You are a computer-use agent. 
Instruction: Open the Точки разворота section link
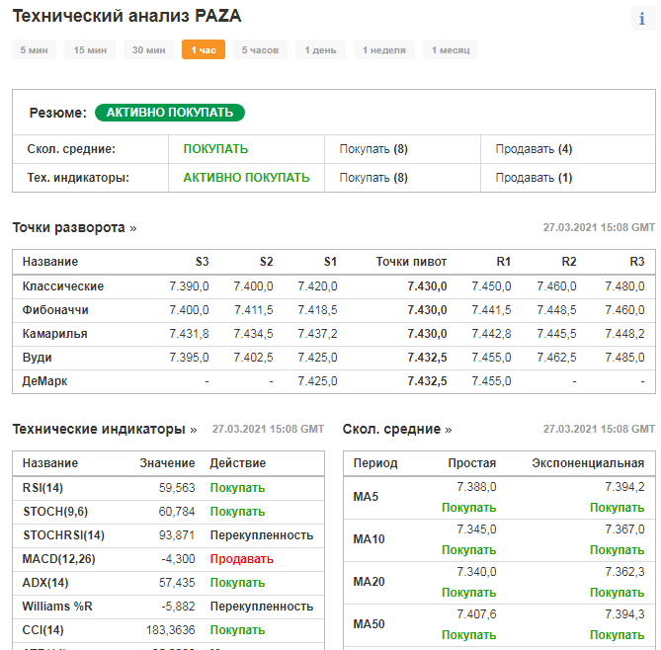[x=74, y=227]
